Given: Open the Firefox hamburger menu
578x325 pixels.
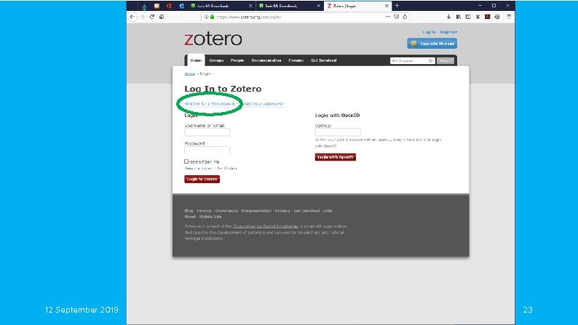Looking at the screenshot, I should point(509,17).
